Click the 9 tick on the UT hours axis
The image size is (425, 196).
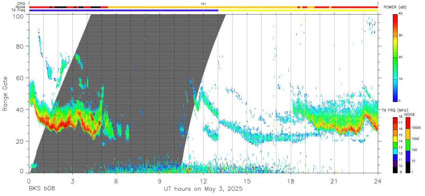pyautogui.click(x=160, y=181)
